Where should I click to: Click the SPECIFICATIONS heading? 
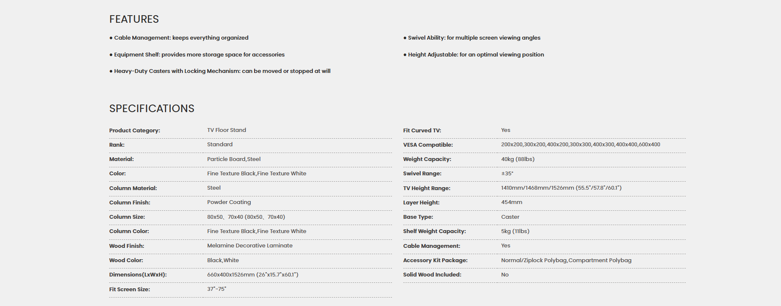point(152,109)
